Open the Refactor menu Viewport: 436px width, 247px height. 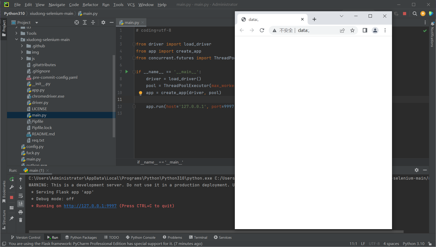point(90,5)
